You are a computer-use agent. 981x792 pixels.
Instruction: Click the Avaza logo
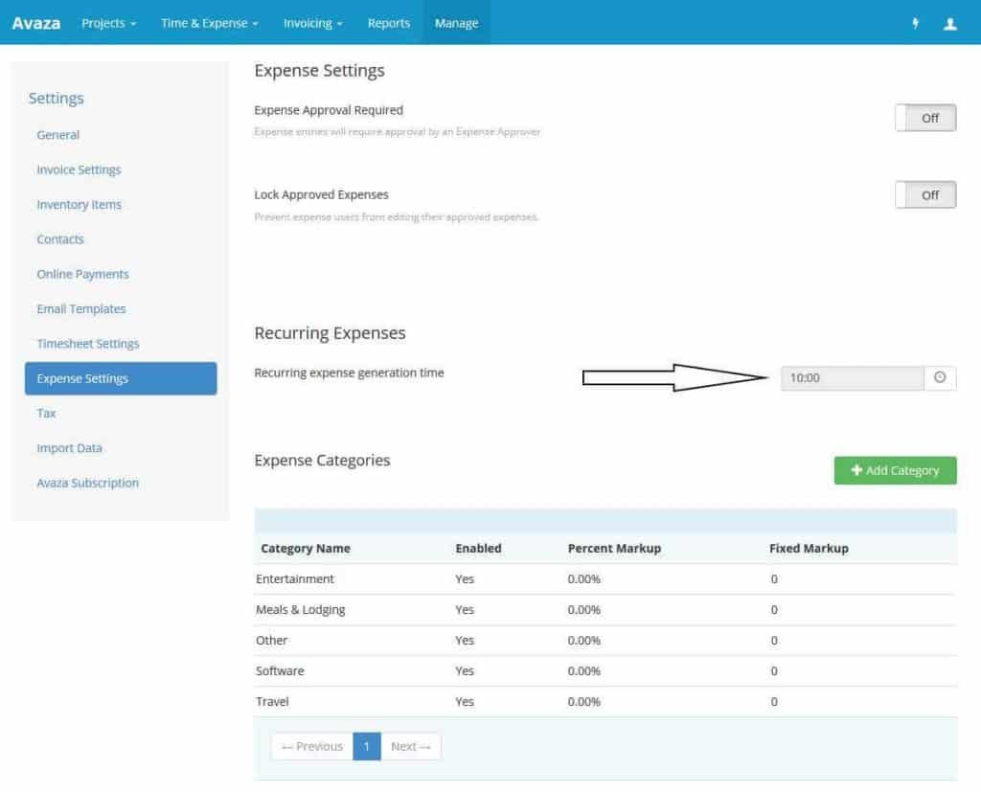34,23
